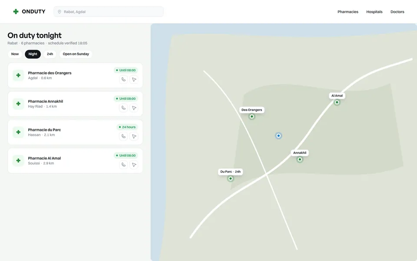Select the Annakhil map pin

tap(300, 160)
